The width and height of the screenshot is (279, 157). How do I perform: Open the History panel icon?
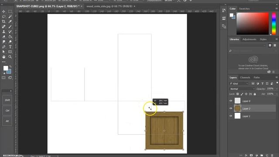pos(224,10)
